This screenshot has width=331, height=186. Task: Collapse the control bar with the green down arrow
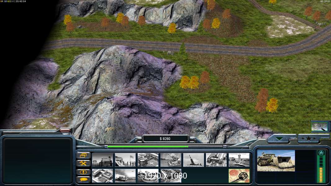click(x=280, y=139)
